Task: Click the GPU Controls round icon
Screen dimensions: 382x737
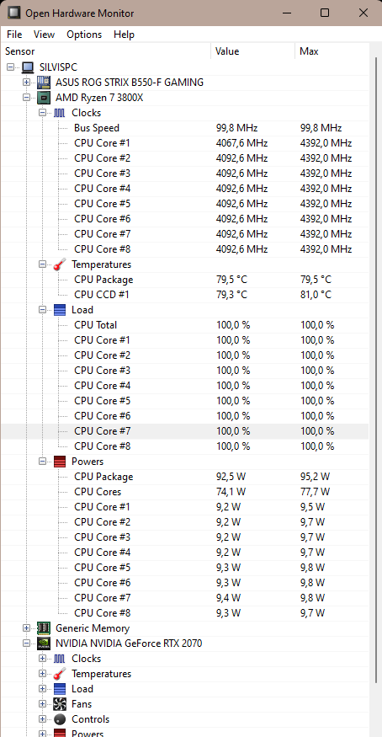Action: coord(60,719)
